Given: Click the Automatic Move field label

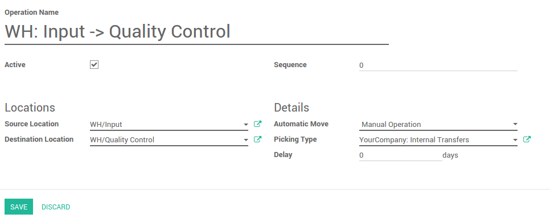Looking at the screenshot, I should (x=301, y=124).
